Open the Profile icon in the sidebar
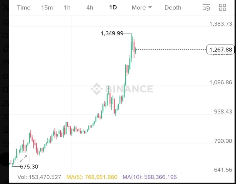236x184 pixels. 5,130
